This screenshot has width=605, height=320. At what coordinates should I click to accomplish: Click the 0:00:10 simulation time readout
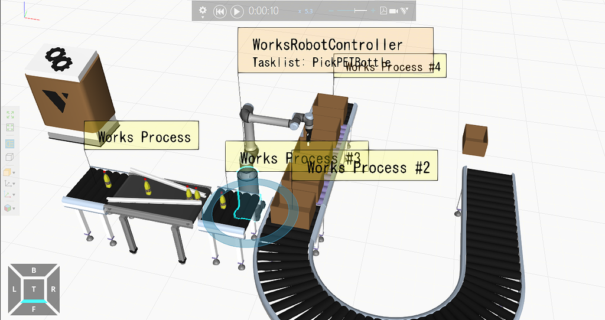(264, 11)
